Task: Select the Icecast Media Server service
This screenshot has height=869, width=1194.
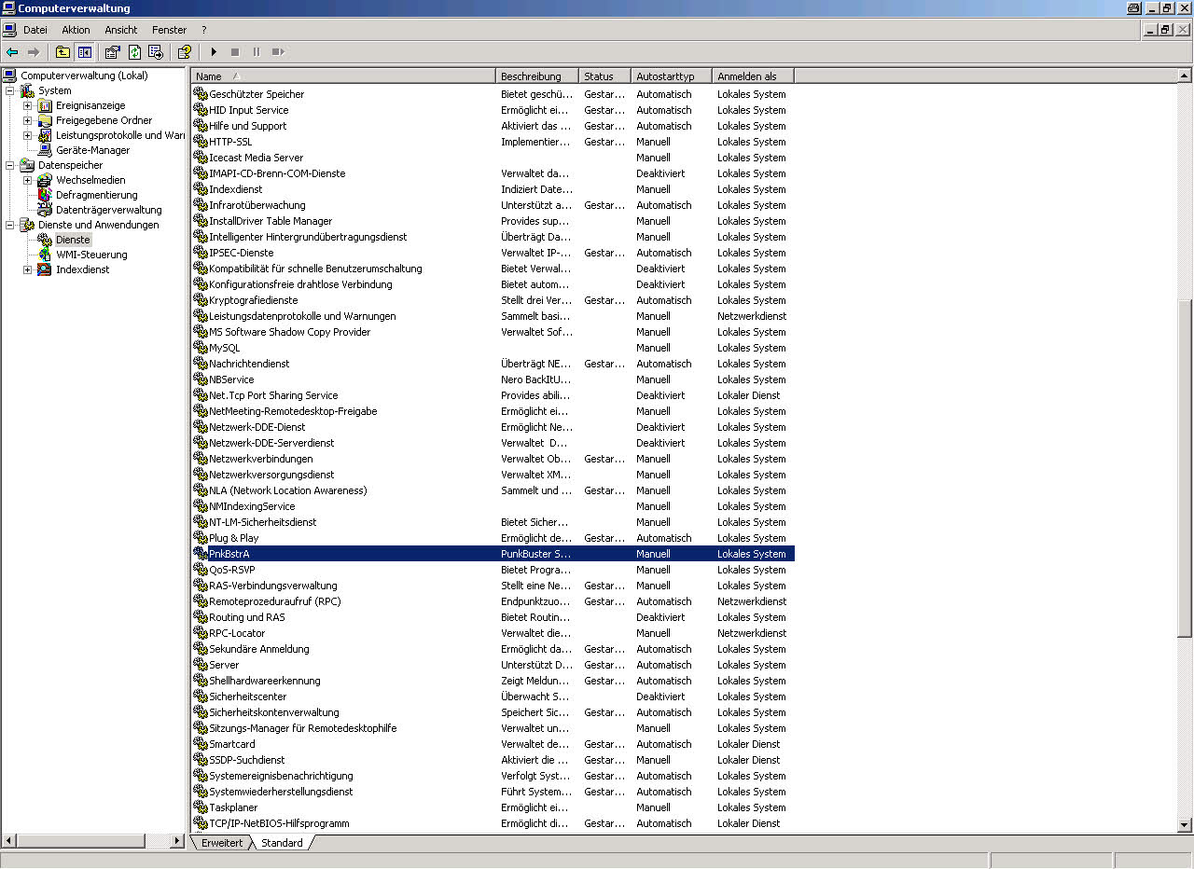Action: pos(256,158)
